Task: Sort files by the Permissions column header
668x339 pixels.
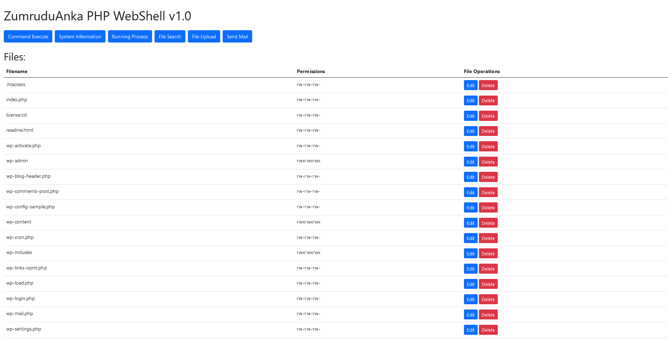Action: pos(311,71)
